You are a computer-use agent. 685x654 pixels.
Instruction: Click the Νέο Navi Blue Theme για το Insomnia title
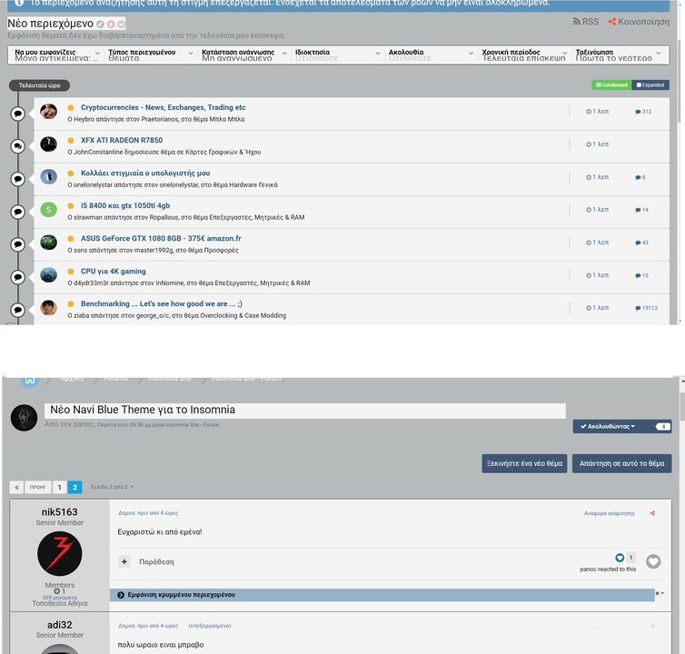tap(143, 410)
